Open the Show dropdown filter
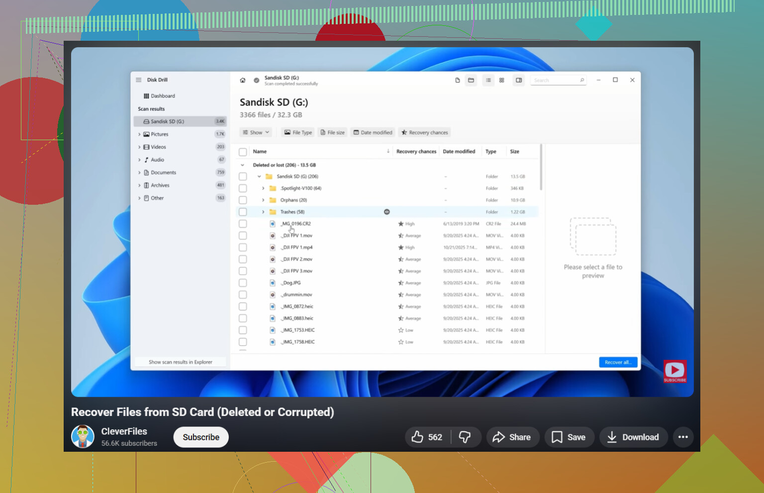Screen dimensions: 764x493 [256, 133]
